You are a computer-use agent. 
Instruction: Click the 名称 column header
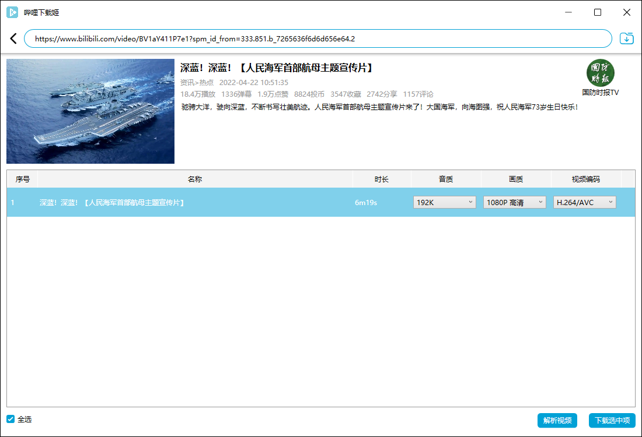pyautogui.click(x=195, y=179)
